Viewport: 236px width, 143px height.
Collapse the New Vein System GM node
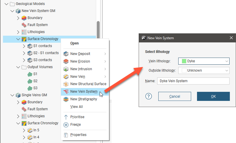coord(12,11)
